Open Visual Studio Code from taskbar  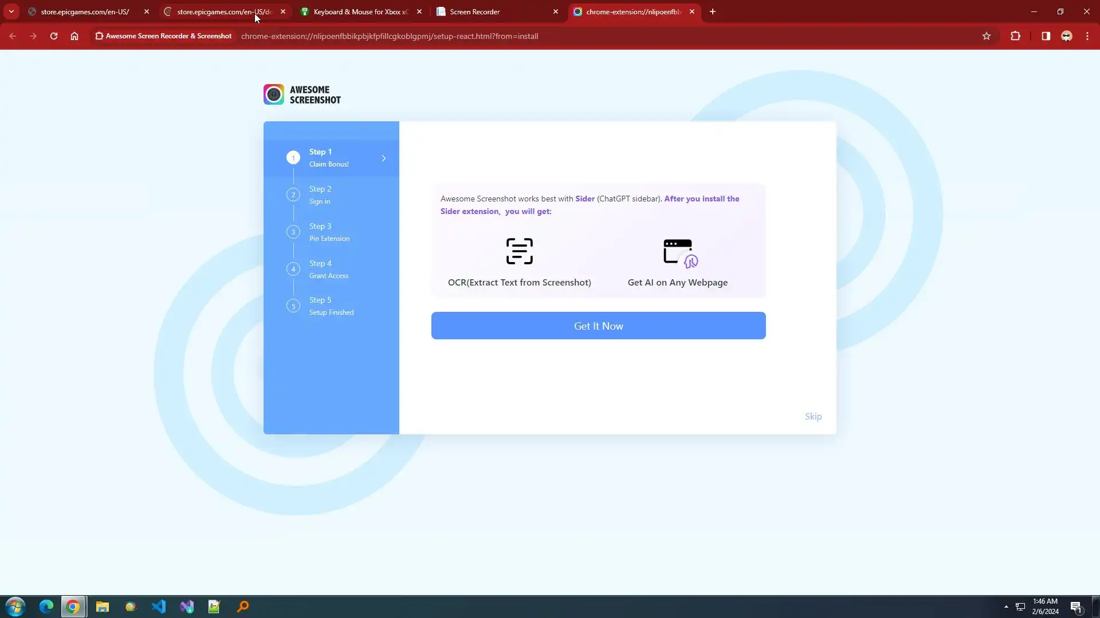point(159,607)
